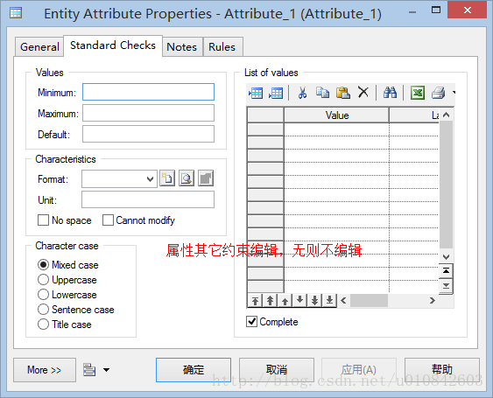Tick the Cannot modify checkbox

point(108,220)
